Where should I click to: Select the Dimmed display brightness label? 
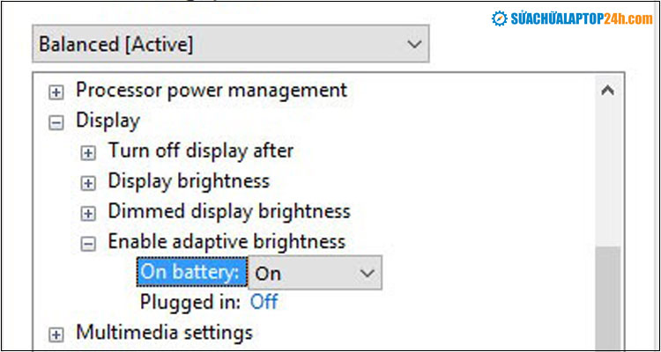pyautogui.click(x=229, y=211)
